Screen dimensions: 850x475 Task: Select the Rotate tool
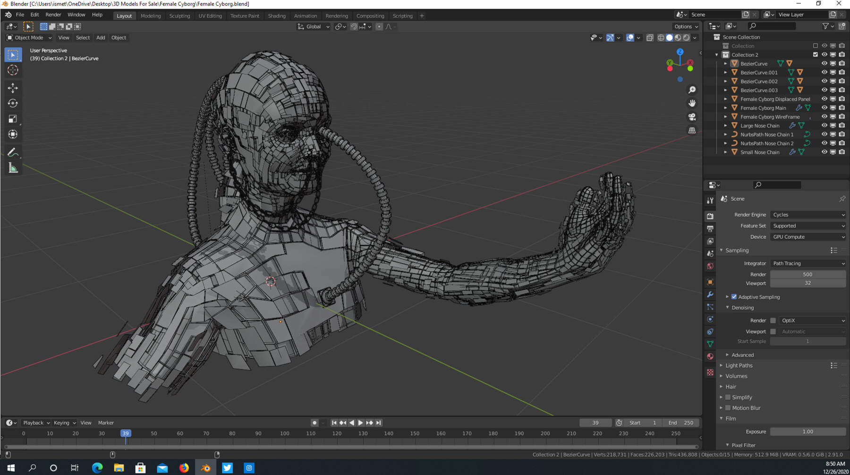coord(13,104)
